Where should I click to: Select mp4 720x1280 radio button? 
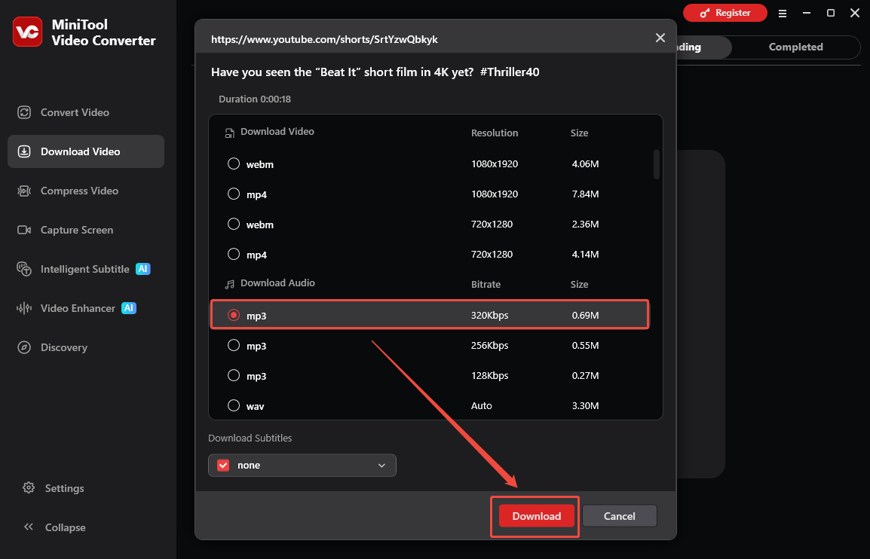234,254
